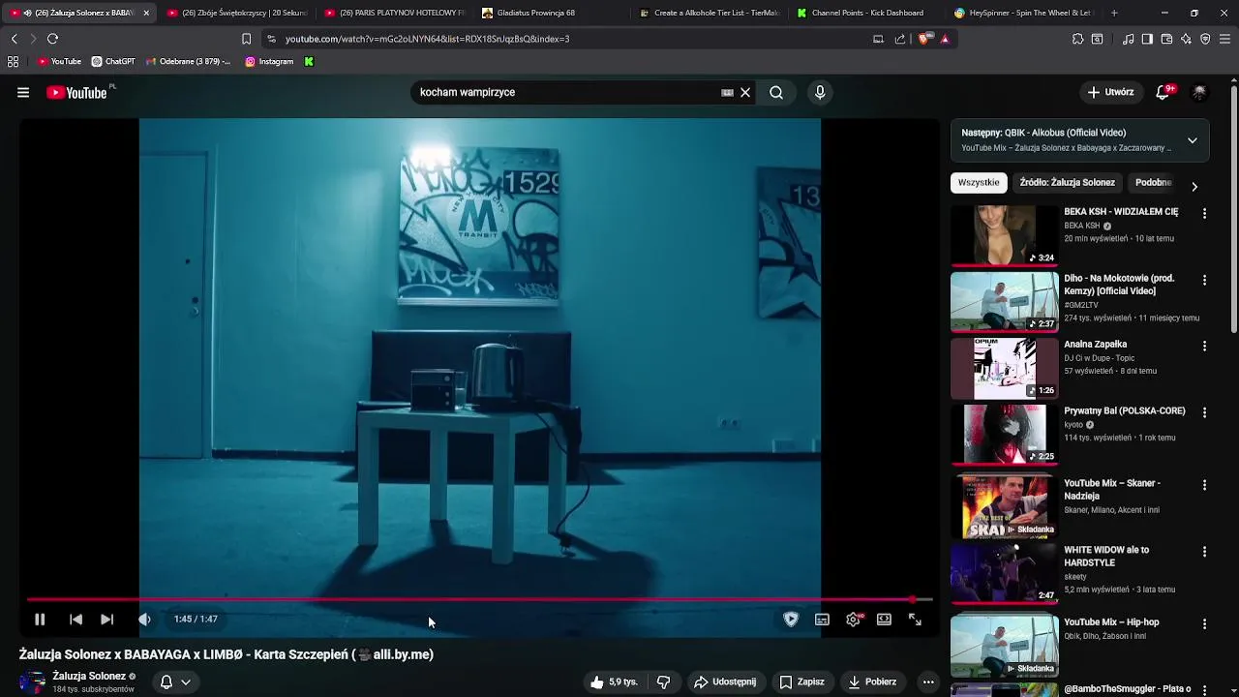1239x697 pixels.
Task: Switch to theater mode
Action: (884, 620)
